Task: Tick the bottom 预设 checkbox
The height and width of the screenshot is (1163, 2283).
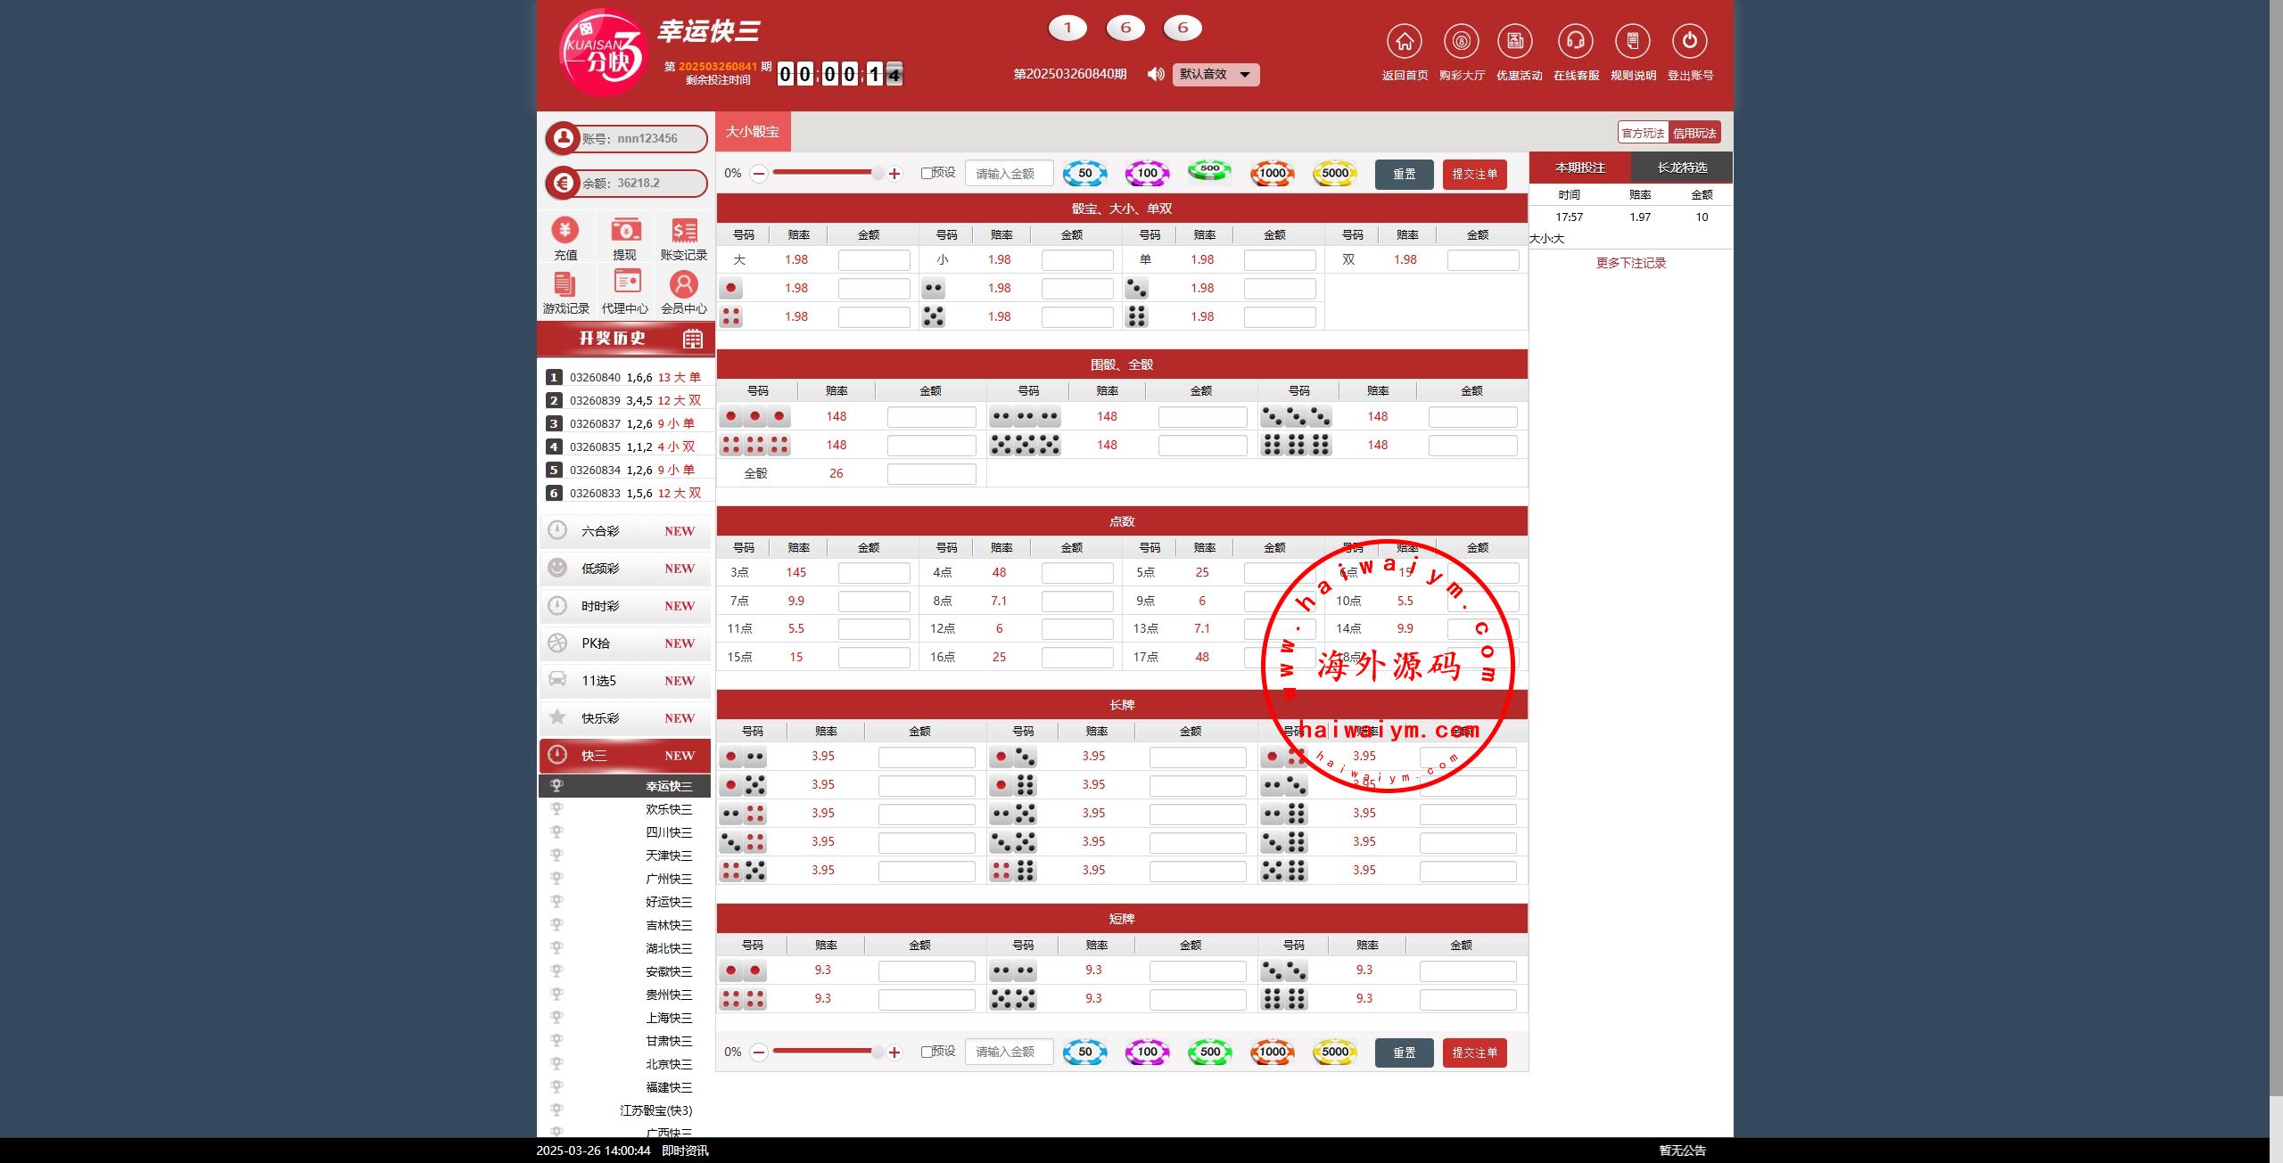Action: (927, 1052)
